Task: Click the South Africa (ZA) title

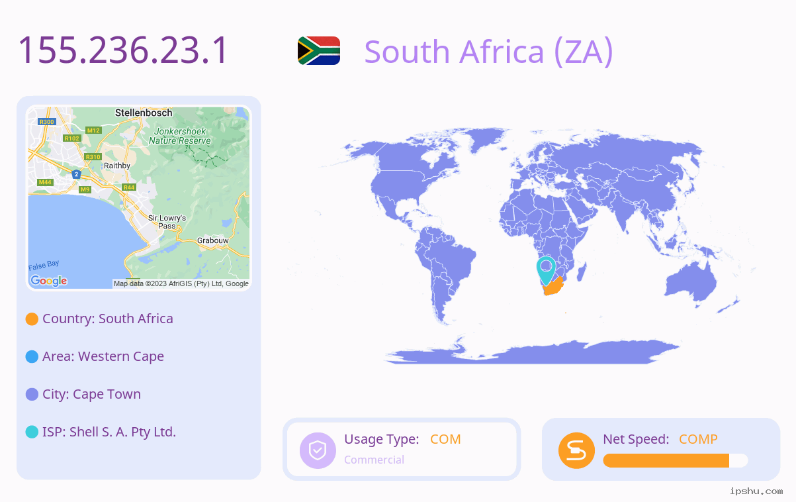Action: (489, 52)
